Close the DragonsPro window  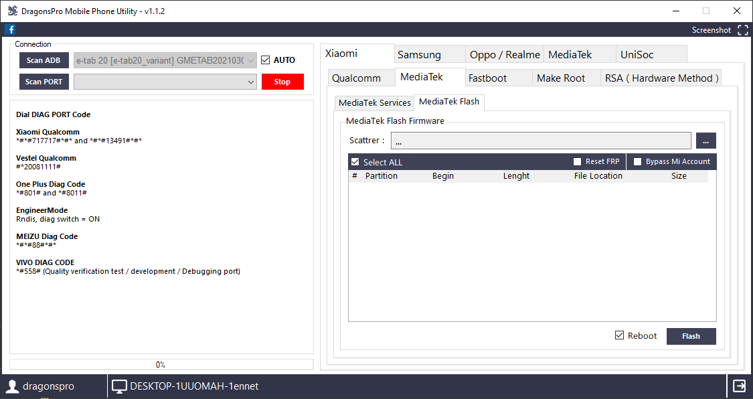(x=737, y=11)
